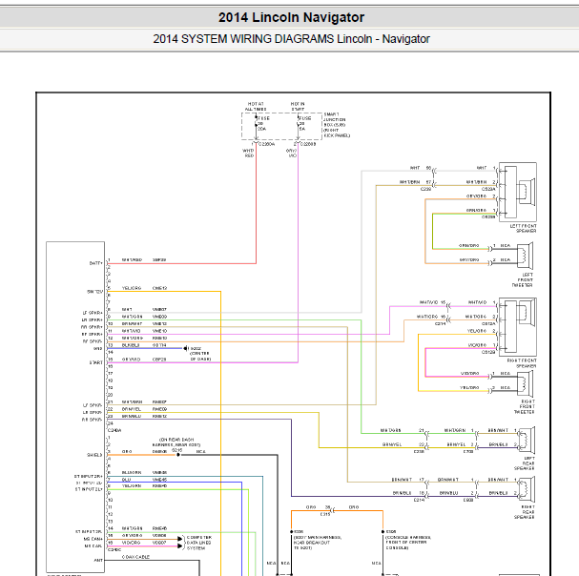Click the Fuse 39 20A symbol
The height and width of the screenshot is (576, 579).
pyautogui.click(x=257, y=125)
